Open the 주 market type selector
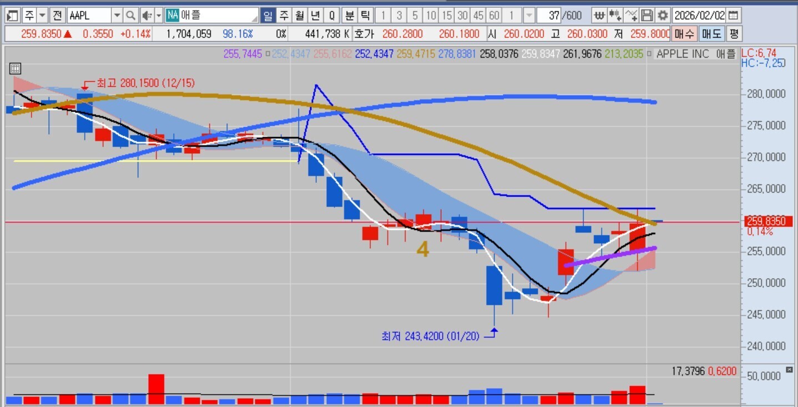The image size is (798, 407). click(x=29, y=15)
